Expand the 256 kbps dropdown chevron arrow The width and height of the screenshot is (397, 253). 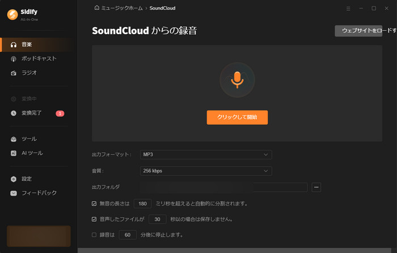pyautogui.click(x=265, y=171)
